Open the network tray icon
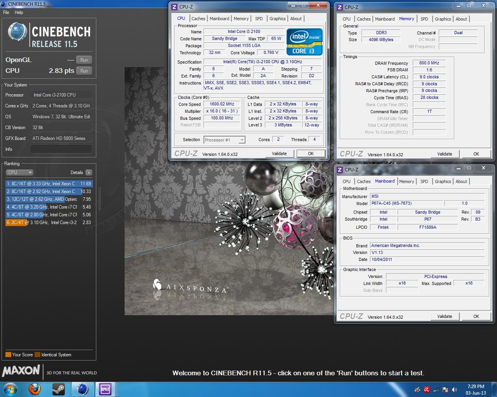 (436, 390)
